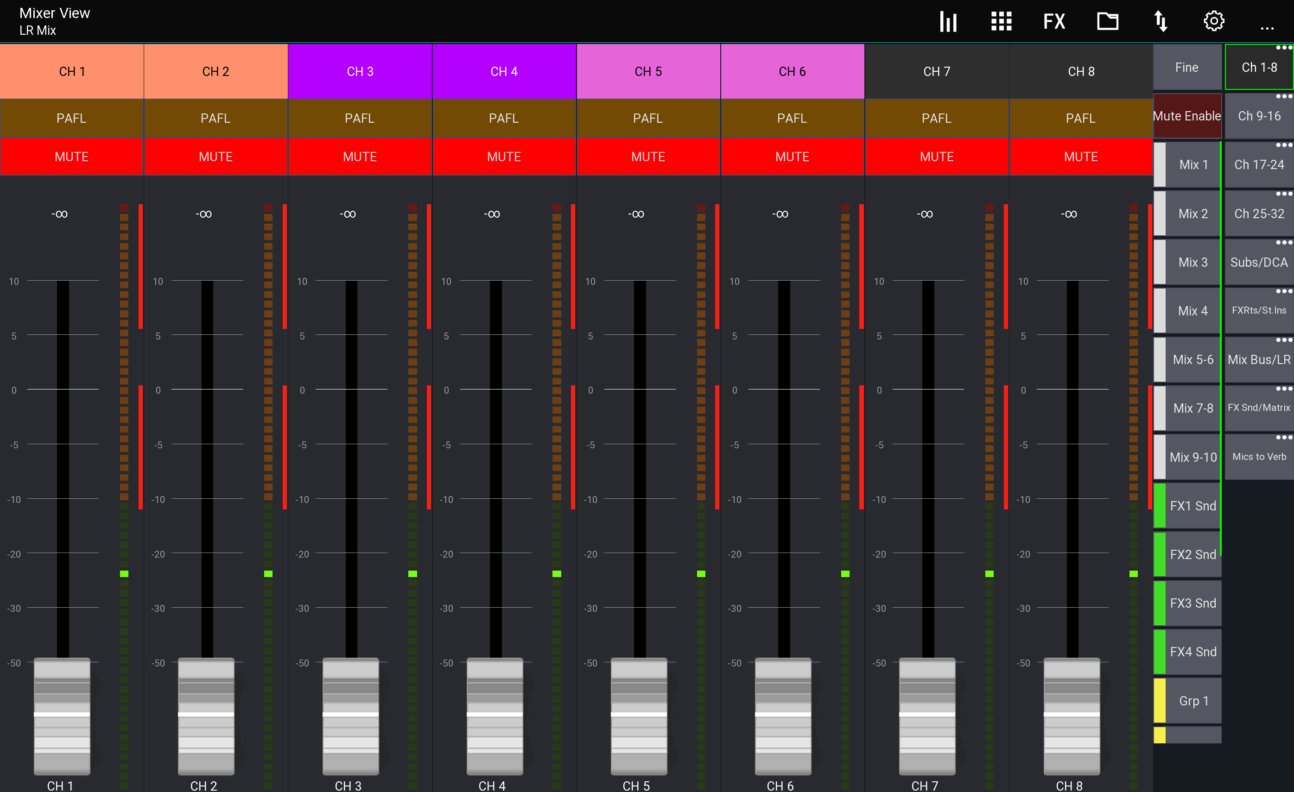The width and height of the screenshot is (1294, 792).
Task: Select the Ch 25-32 layer
Action: pyautogui.click(x=1259, y=214)
